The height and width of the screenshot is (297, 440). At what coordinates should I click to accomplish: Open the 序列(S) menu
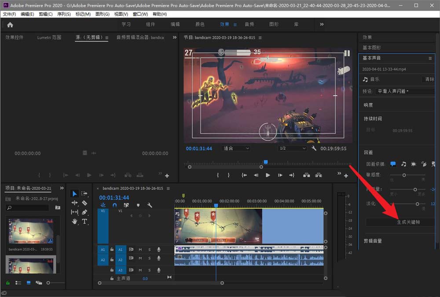[64, 14]
